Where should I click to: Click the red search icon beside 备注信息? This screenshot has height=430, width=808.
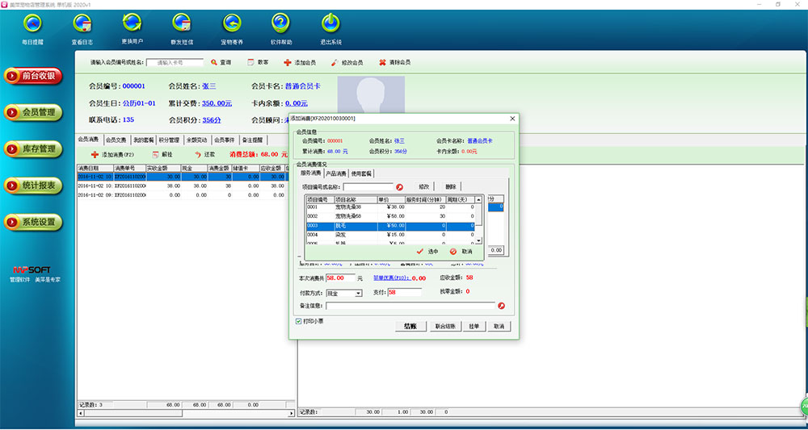(x=501, y=306)
